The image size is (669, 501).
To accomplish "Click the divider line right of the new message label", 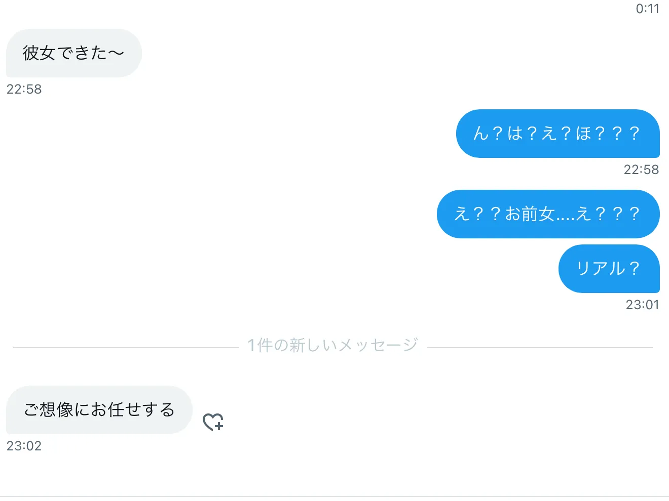I will point(540,348).
